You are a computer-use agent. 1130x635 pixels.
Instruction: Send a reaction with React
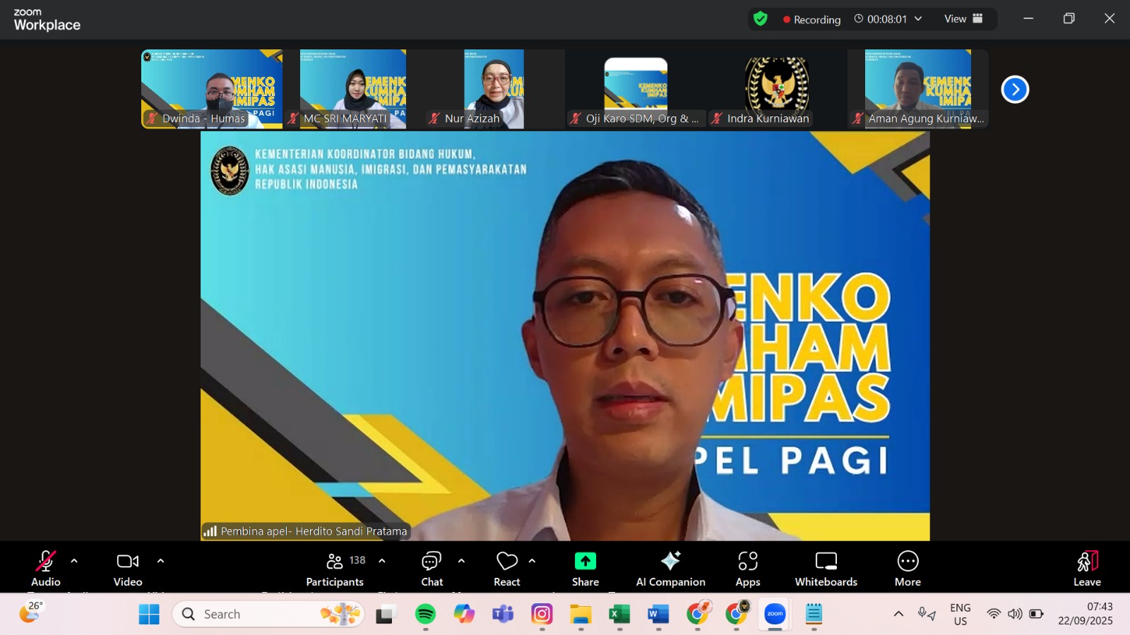(x=506, y=569)
